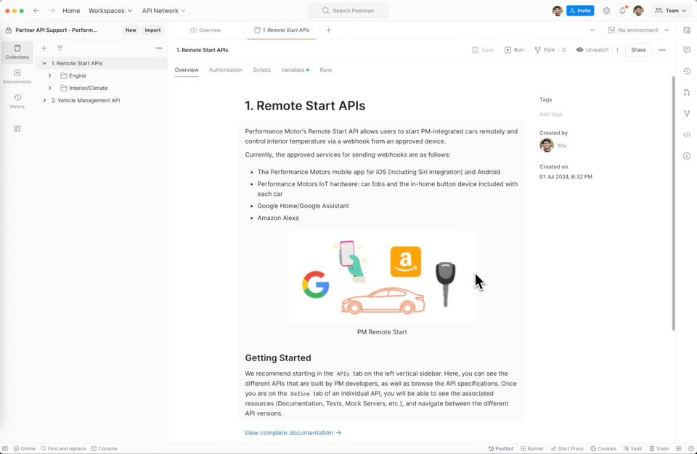Screen dimensions: 697x454
Task: Select the Overview workspace tab
Action: 205,30
